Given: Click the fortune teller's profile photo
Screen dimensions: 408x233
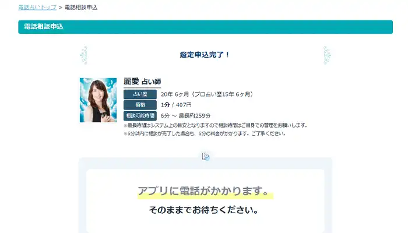Looking at the screenshot, I should [x=98, y=100].
